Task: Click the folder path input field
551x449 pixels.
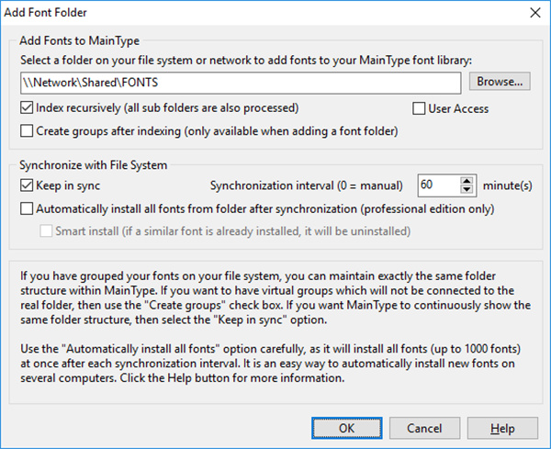Action: 240,83
